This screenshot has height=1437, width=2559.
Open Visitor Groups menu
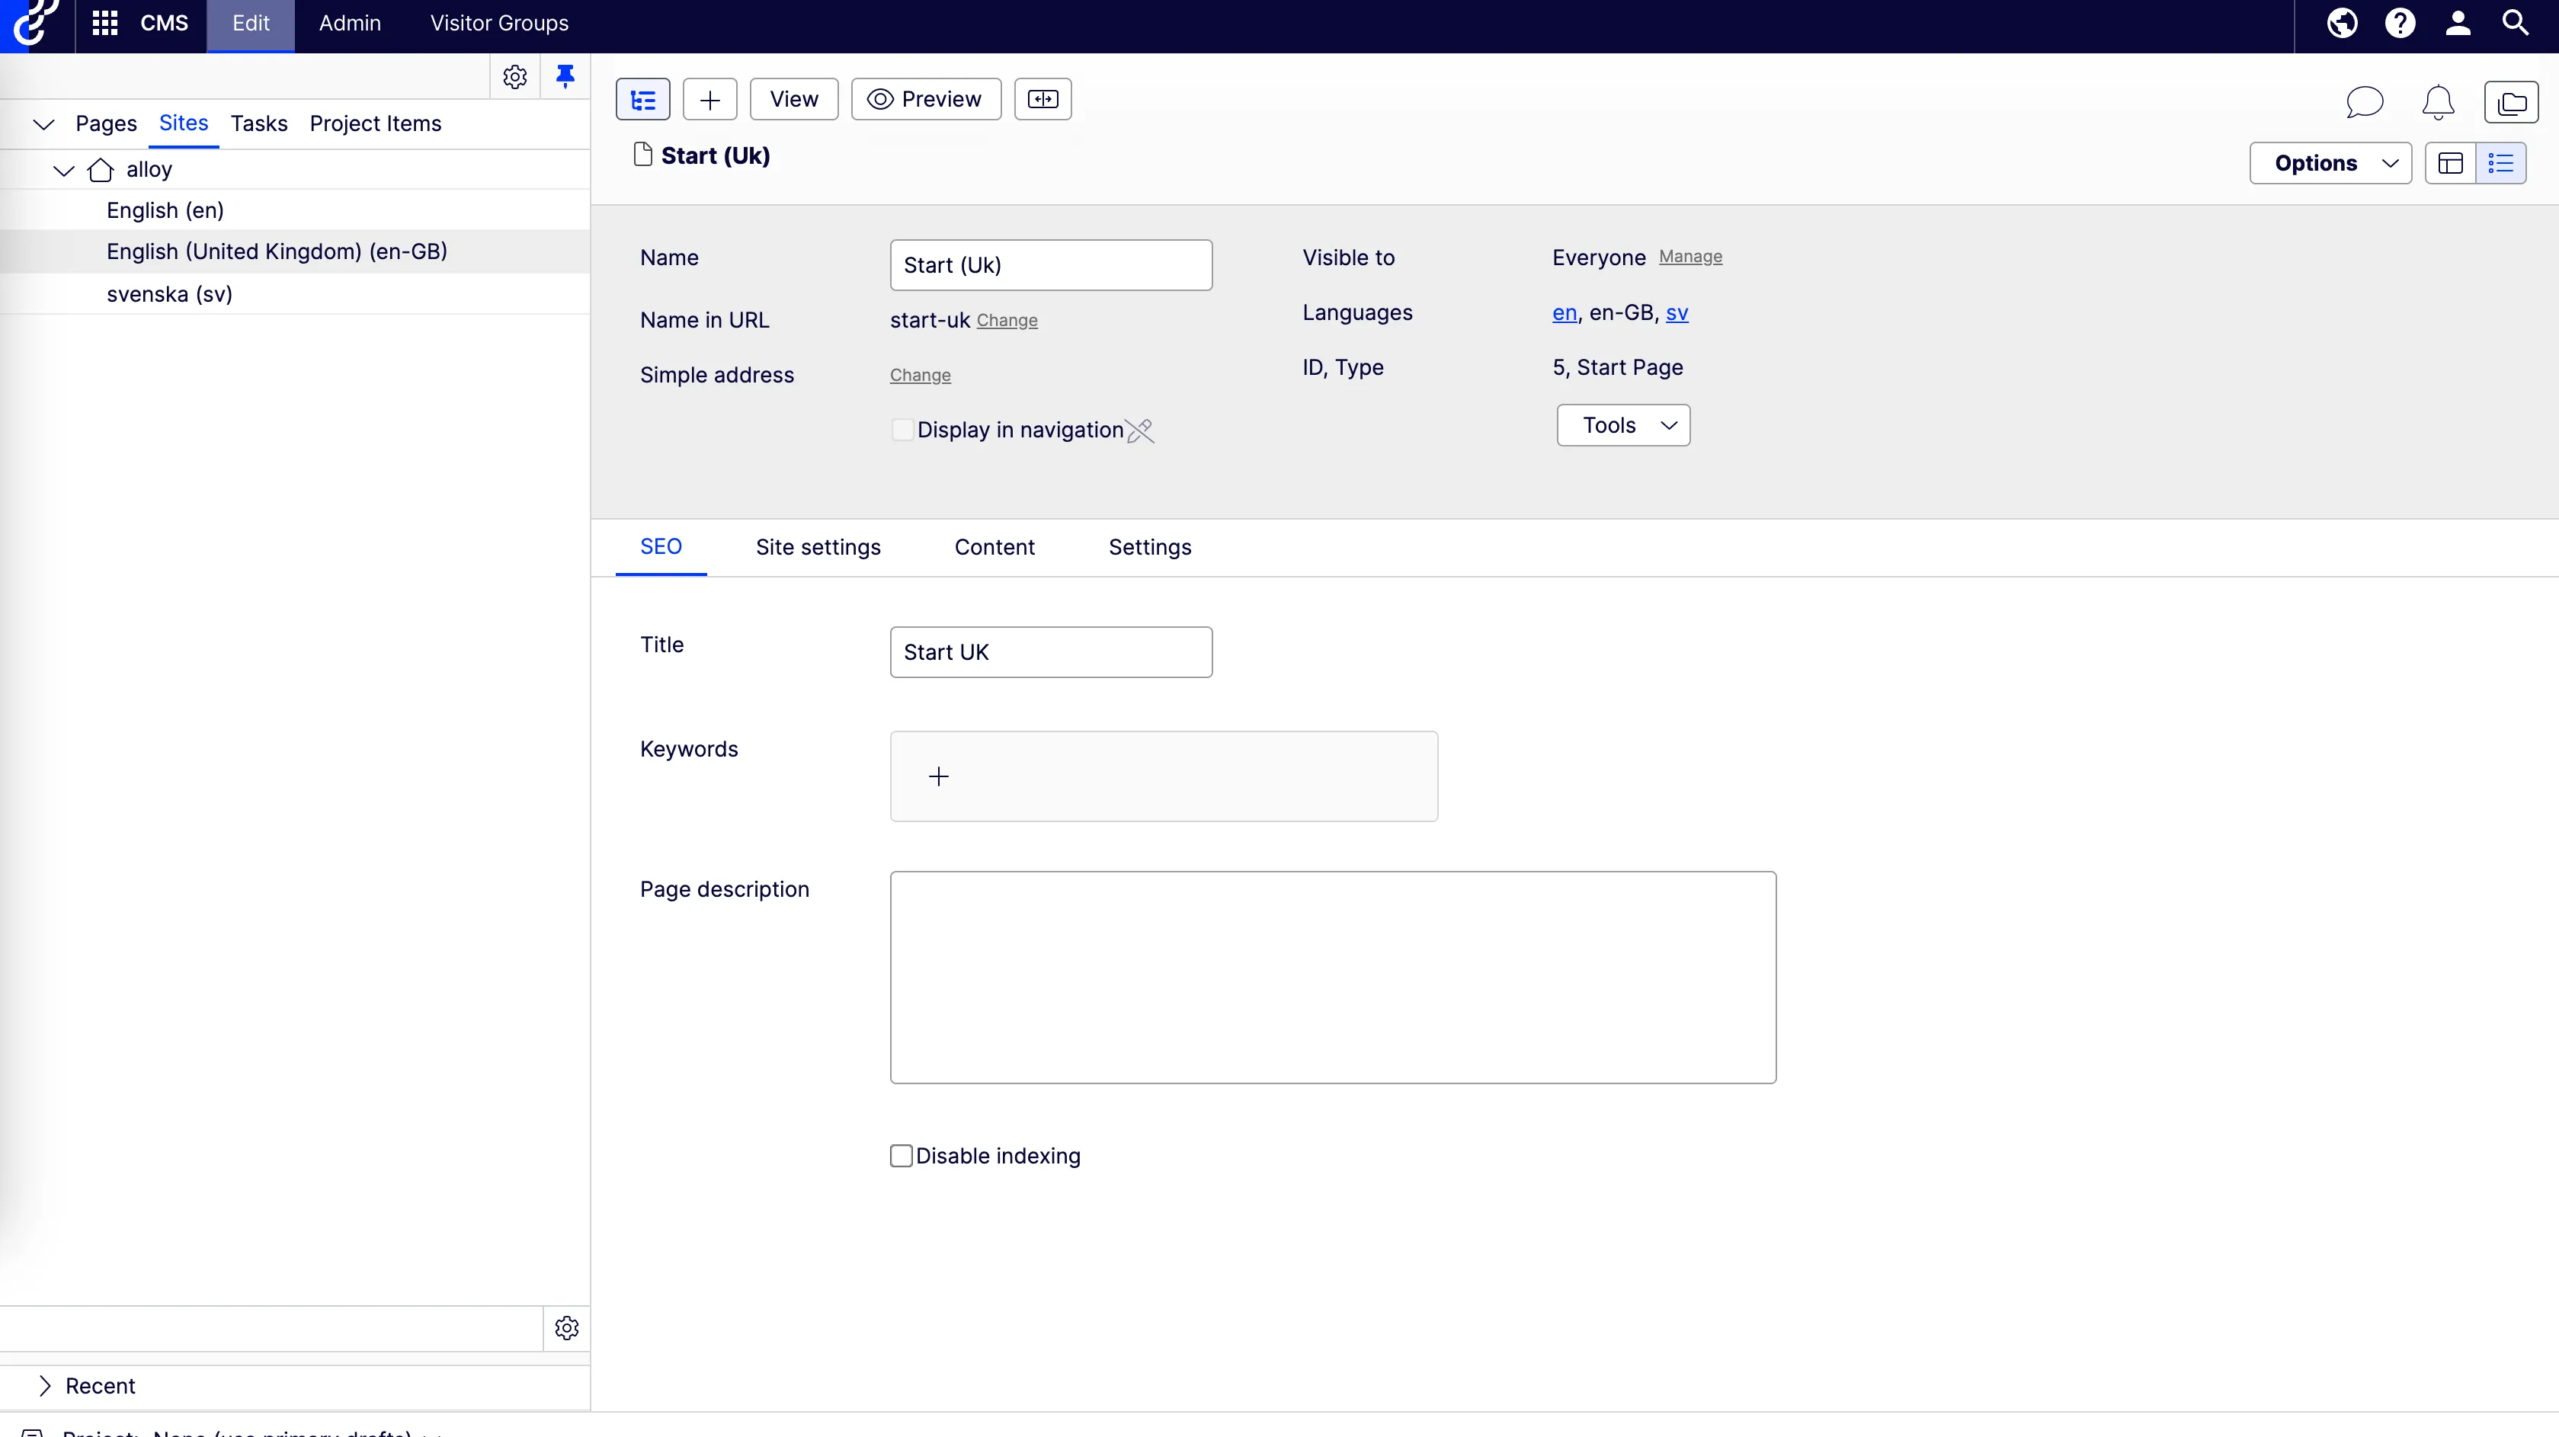[x=500, y=23]
